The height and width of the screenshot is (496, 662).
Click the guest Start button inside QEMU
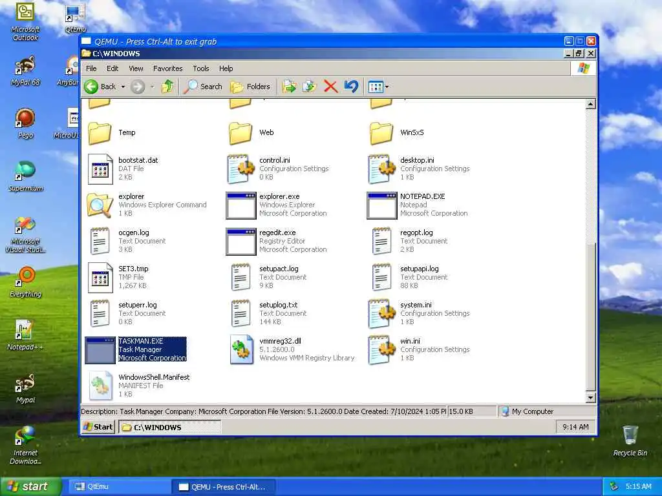click(98, 428)
